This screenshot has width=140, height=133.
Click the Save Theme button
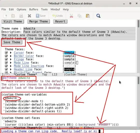(12, 42)
